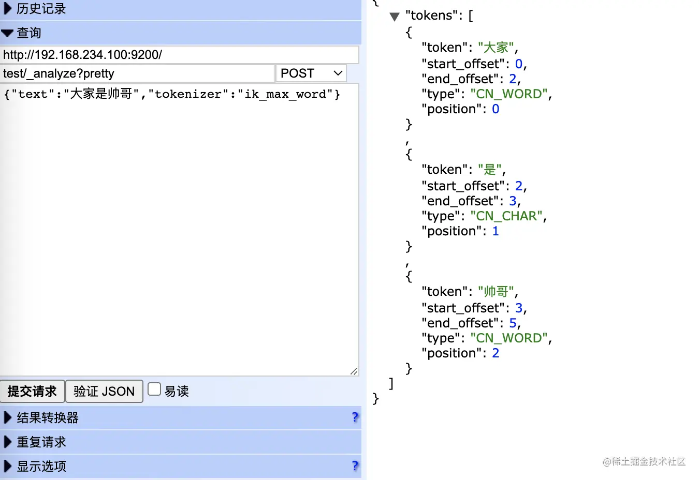Click the test/_analyze?pretty path field

(137, 73)
